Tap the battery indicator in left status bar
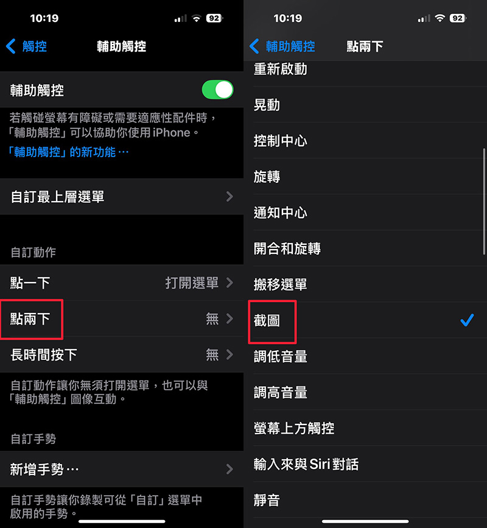This screenshot has width=487, height=528. pyautogui.click(x=215, y=18)
